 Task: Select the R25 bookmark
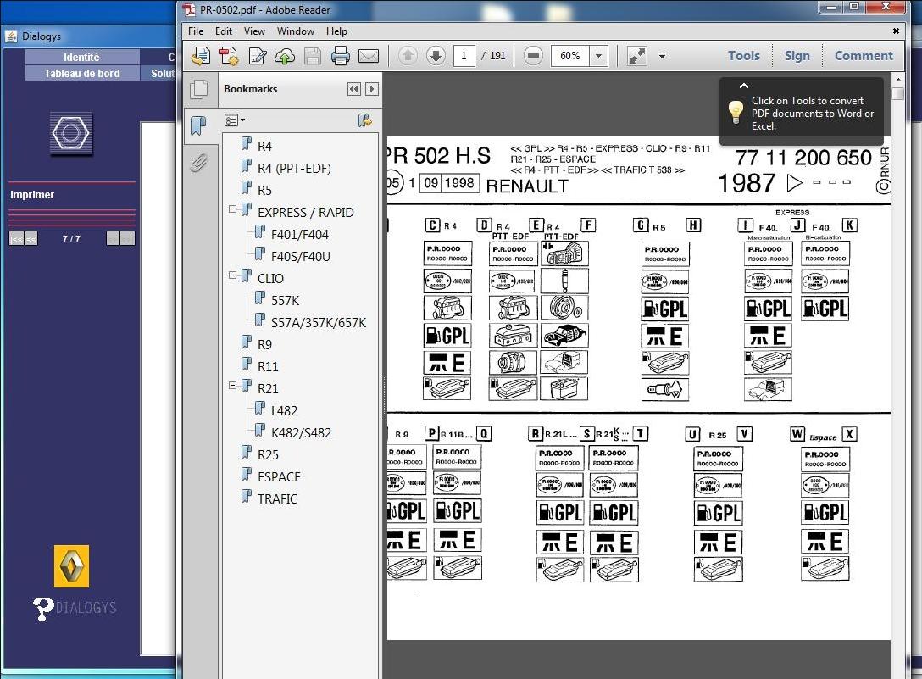point(268,455)
